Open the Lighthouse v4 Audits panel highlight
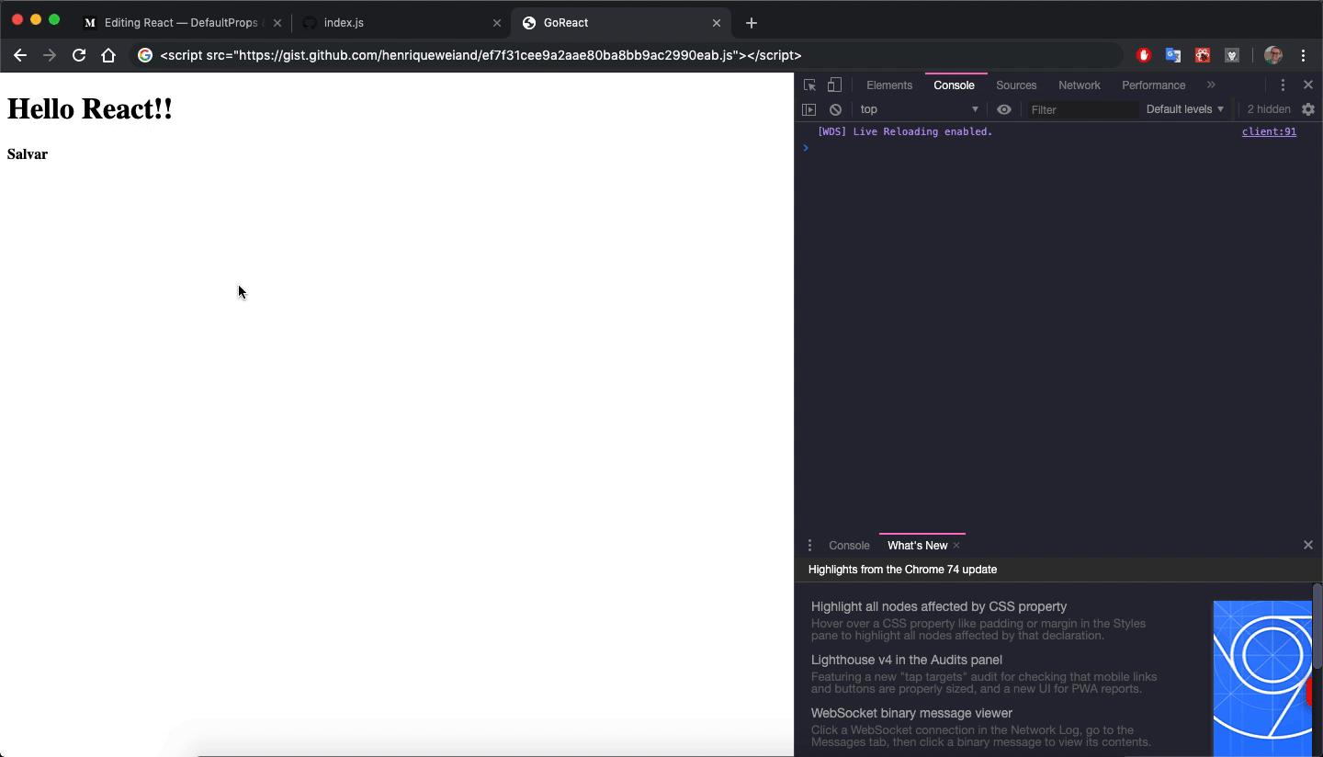 [906, 660]
